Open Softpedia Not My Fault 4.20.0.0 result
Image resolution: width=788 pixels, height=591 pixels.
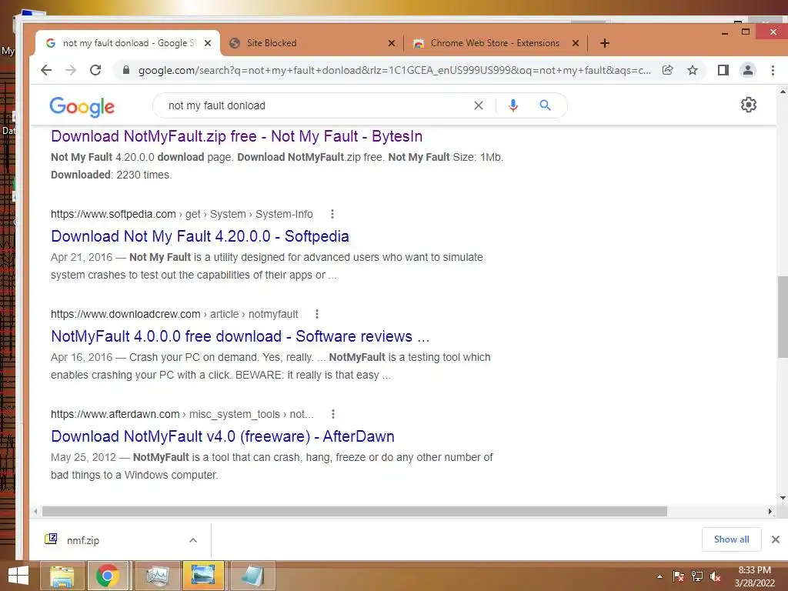(200, 236)
